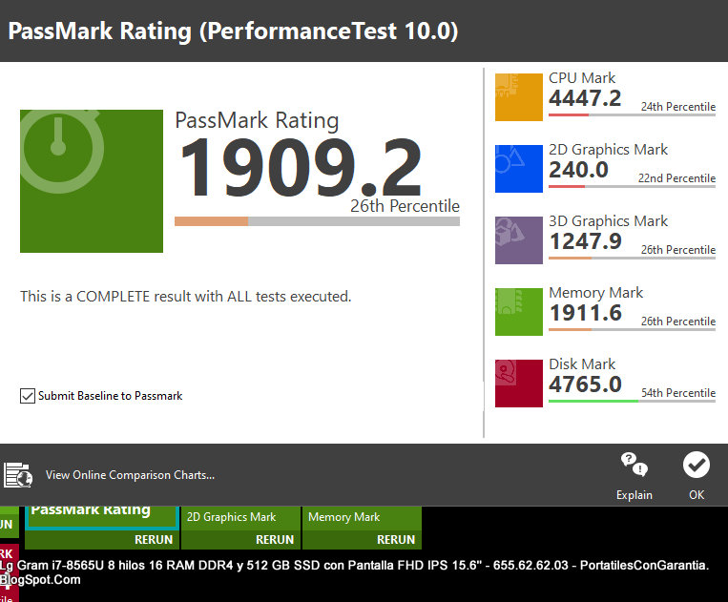Click the Memory Mark percentile bar
The height and width of the screenshot is (602, 728).
[632, 329]
